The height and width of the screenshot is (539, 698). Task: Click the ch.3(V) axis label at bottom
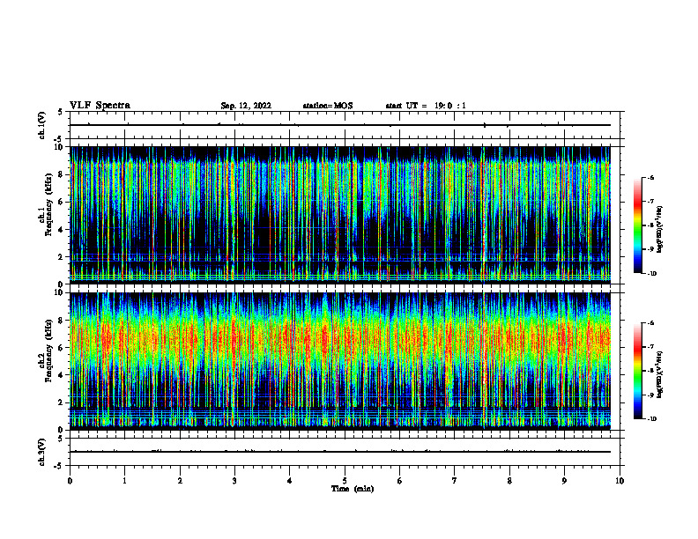pyautogui.click(x=41, y=452)
